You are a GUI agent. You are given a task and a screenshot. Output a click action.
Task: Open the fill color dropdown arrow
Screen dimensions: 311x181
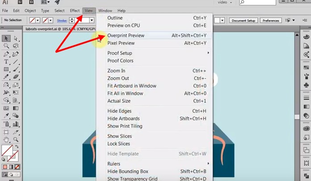(x=38, y=20)
